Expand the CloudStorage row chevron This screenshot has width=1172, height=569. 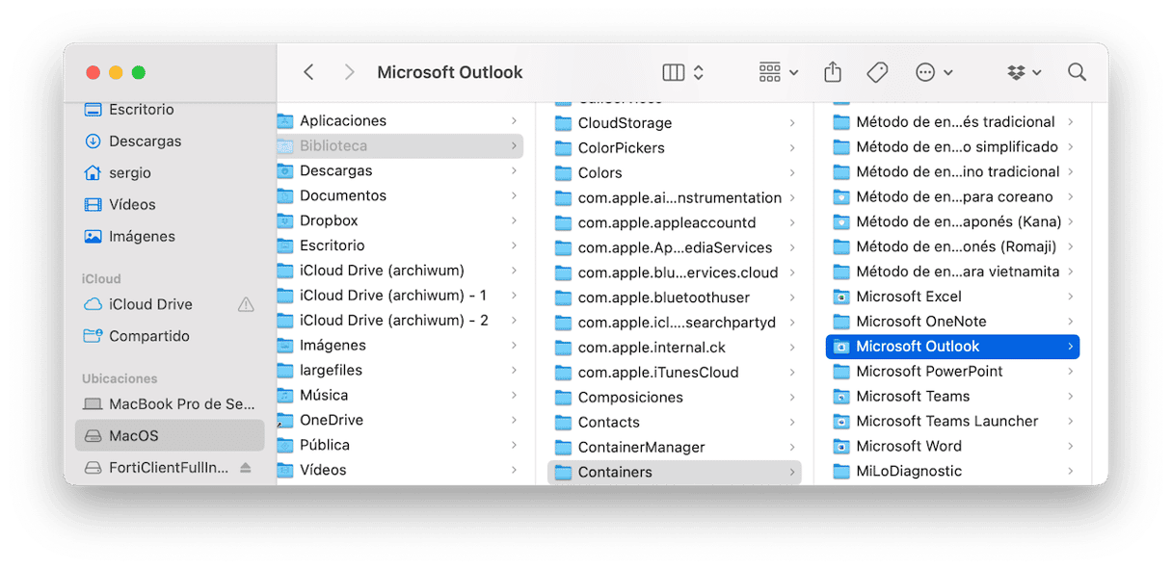click(x=792, y=123)
